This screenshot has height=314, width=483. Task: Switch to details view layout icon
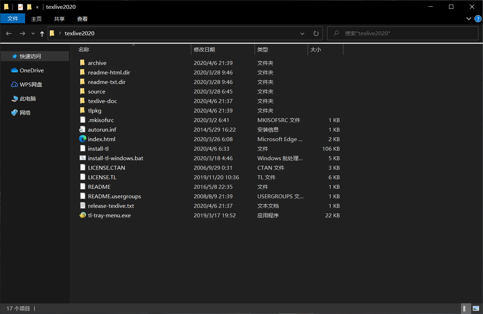point(466,309)
